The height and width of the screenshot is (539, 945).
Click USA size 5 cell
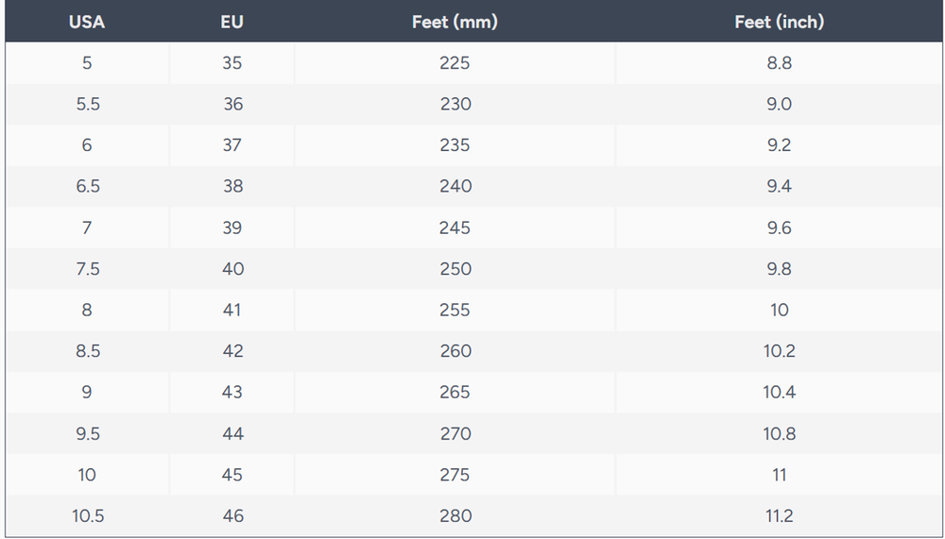click(87, 63)
